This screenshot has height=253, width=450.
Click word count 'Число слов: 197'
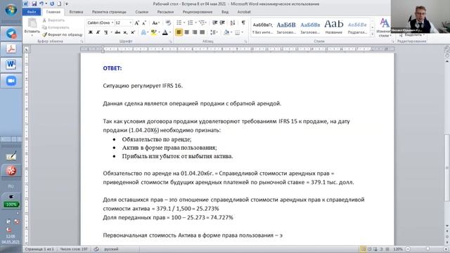tap(74, 249)
